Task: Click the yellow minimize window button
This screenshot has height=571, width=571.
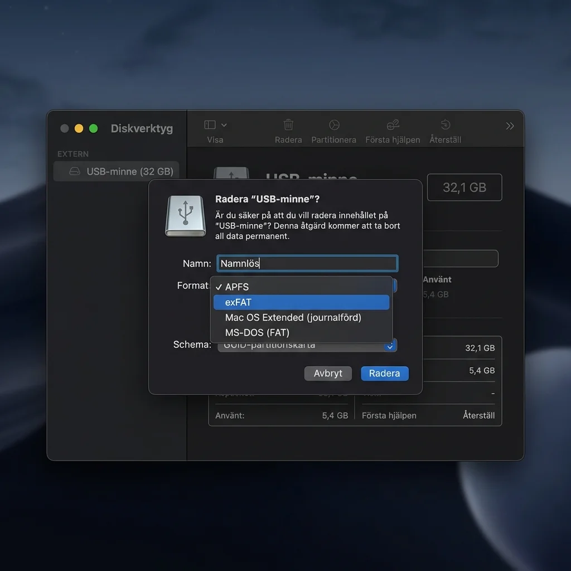Action: pos(79,128)
